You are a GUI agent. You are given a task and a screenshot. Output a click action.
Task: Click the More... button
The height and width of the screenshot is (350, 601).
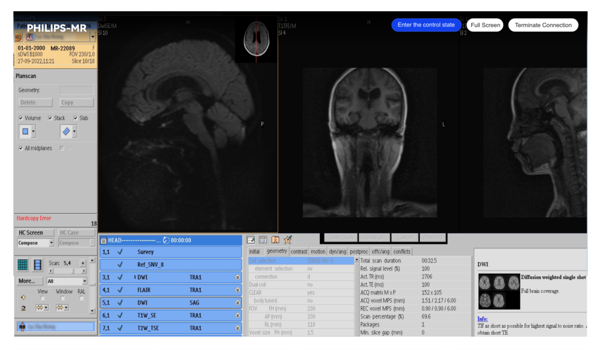coord(29,281)
